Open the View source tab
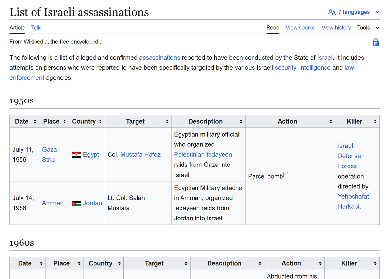391x279 pixels. click(300, 28)
